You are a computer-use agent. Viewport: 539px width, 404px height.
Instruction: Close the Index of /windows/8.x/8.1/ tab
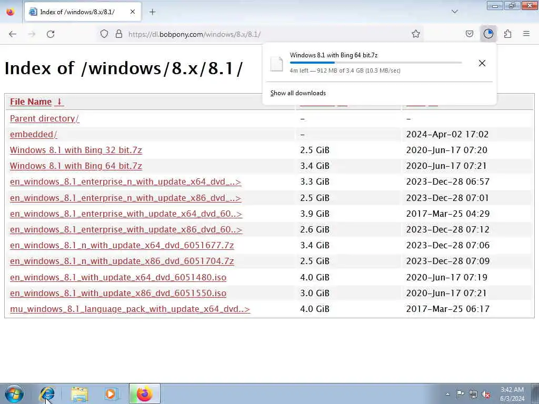132,12
